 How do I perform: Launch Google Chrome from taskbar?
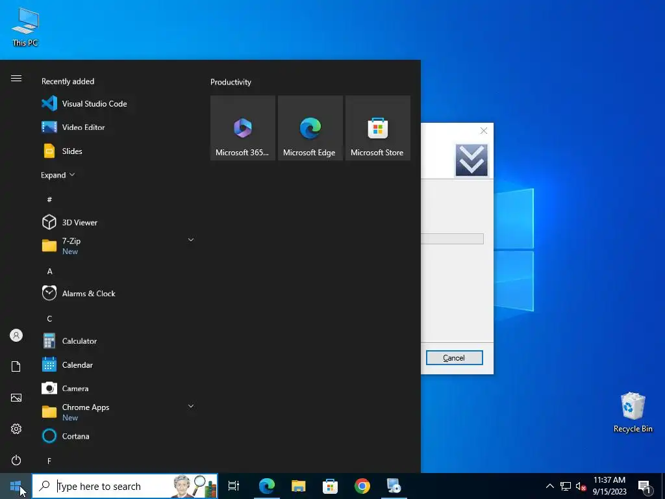click(362, 486)
